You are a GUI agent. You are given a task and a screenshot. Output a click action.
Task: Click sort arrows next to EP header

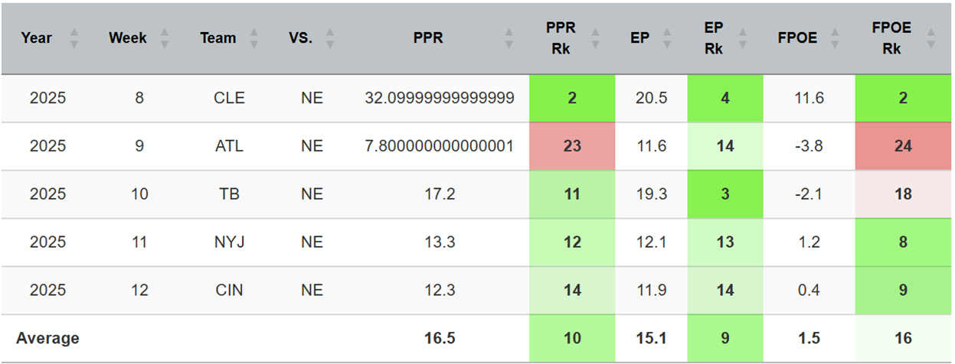(x=668, y=38)
